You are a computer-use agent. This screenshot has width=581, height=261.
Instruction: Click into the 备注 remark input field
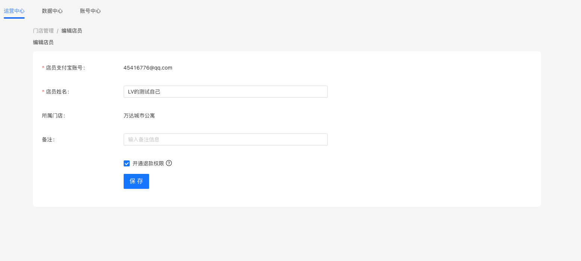pos(226,139)
